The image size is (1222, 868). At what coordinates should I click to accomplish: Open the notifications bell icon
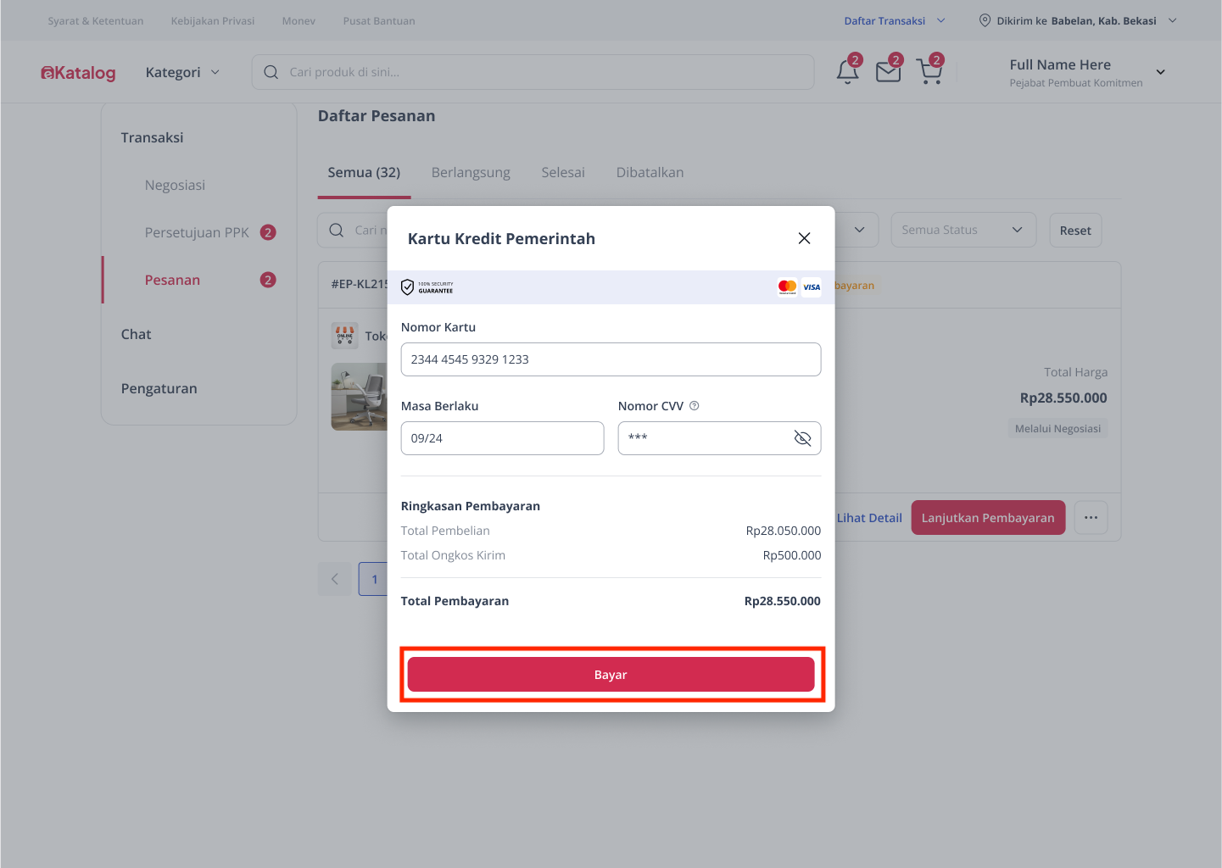[x=847, y=72]
